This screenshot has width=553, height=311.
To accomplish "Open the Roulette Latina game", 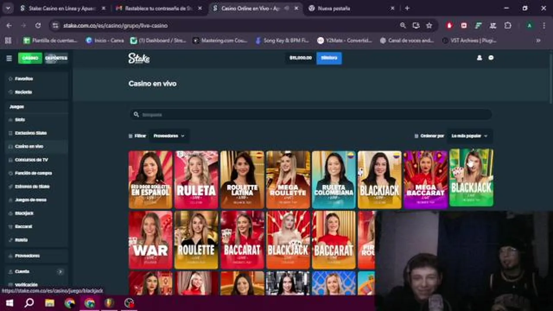I will (x=242, y=180).
